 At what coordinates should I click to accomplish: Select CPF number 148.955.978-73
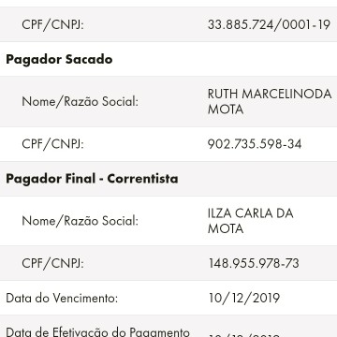(x=254, y=263)
